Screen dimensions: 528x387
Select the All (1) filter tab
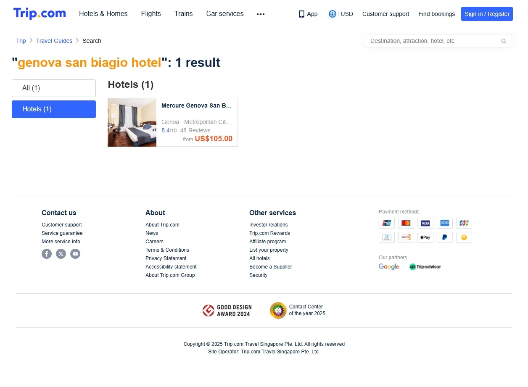(x=54, y=88)
